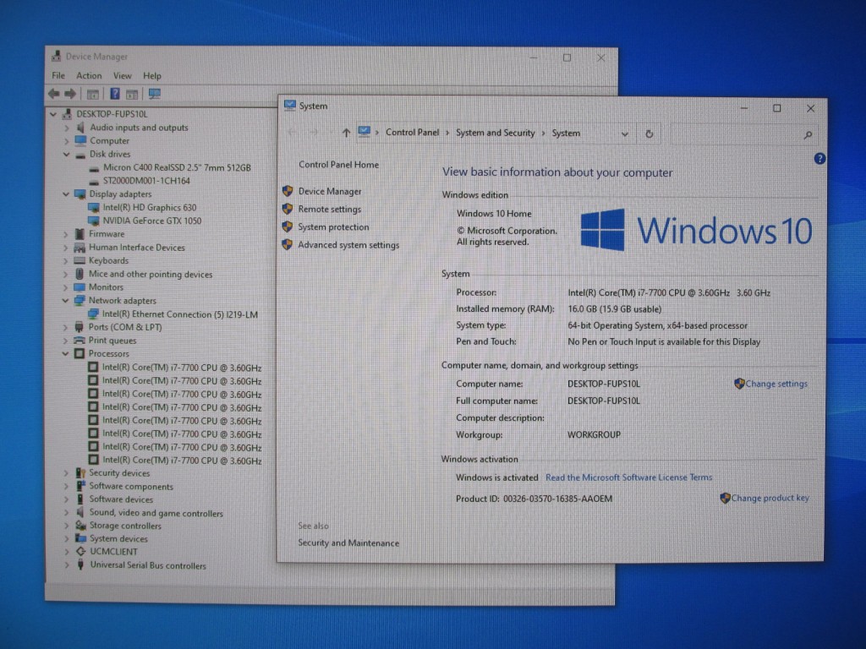Click the blue help question mark in System window
This screenshot has height=649, width=866.
(x=819, y=159)
